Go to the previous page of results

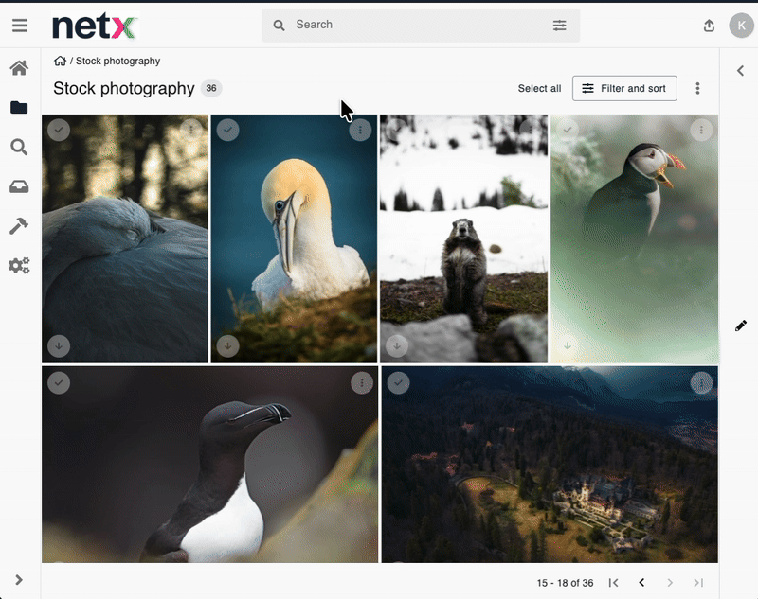(x=641, y=583)
